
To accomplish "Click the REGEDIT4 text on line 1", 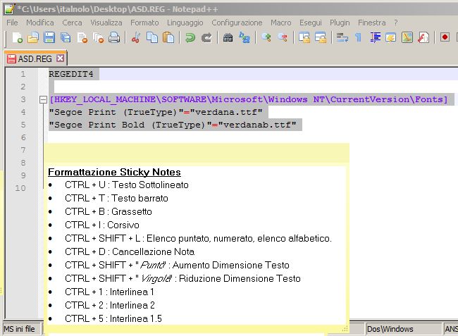I will [x=71, y=74].
